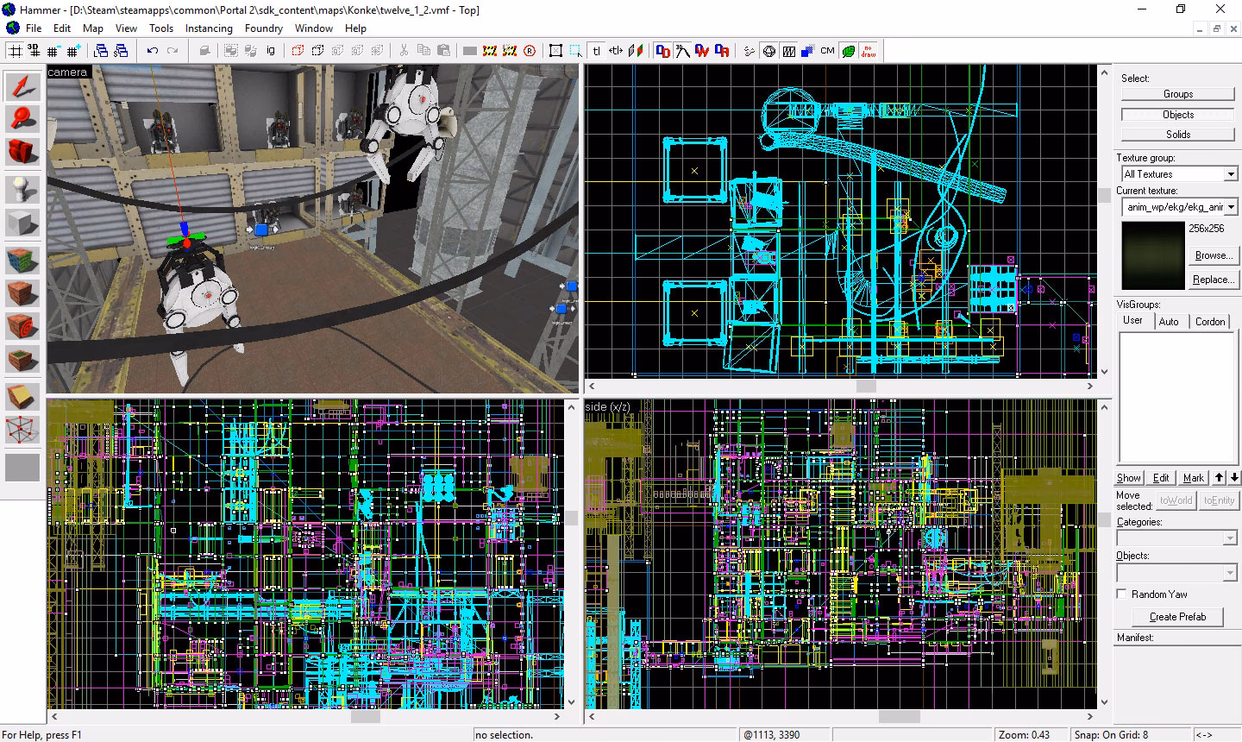Click the circled R radius culling icon
This screenshot has width=1242, height=742.
coord(529,51)
